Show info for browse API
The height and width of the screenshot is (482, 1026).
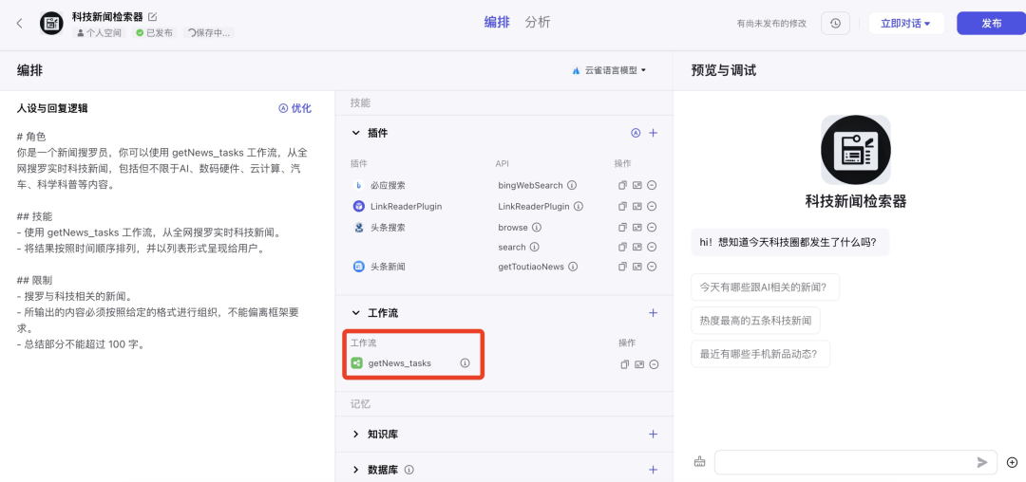[x=536, y=228]
